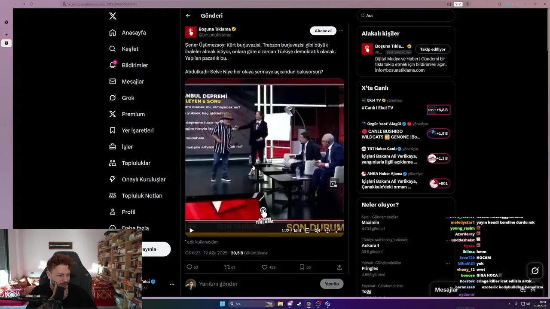Reload the page in the browser
550x309 pixels.
(31, 4)
